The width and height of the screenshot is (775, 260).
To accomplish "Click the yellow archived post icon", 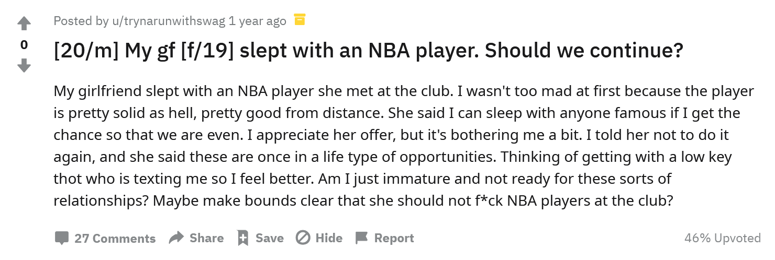I will 300,20.
